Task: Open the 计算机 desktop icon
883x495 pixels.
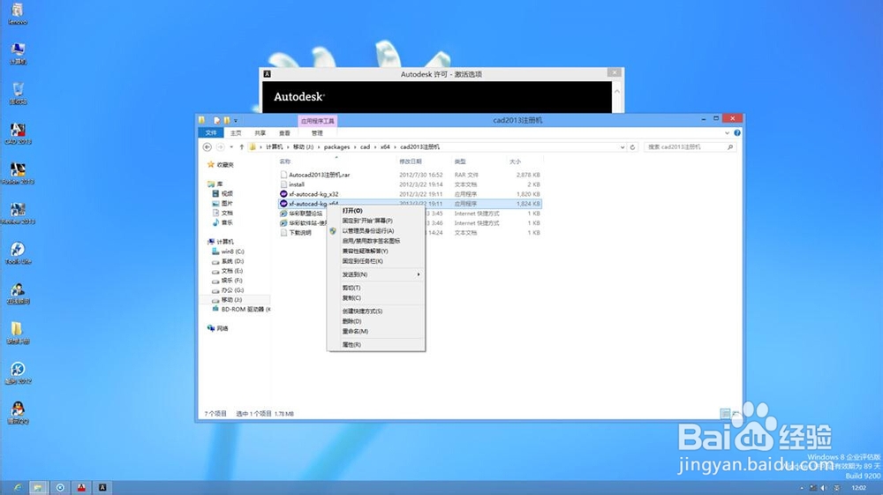Action: (18, 54)
